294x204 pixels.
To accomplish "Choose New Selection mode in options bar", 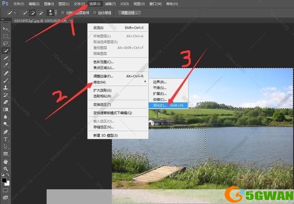I will point(25,13).
